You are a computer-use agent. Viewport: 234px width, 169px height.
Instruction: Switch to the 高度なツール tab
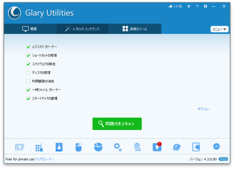(135, 29)
